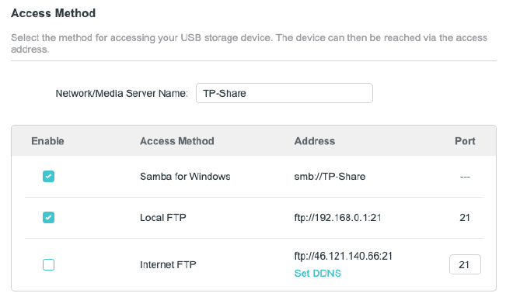Click the Local FTP port value 21
Viewport: 513px width, 300px height.
tap(465, 218)
